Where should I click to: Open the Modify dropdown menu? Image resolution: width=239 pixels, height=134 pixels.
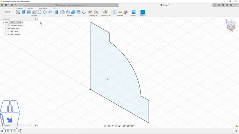tap(70, 16)
